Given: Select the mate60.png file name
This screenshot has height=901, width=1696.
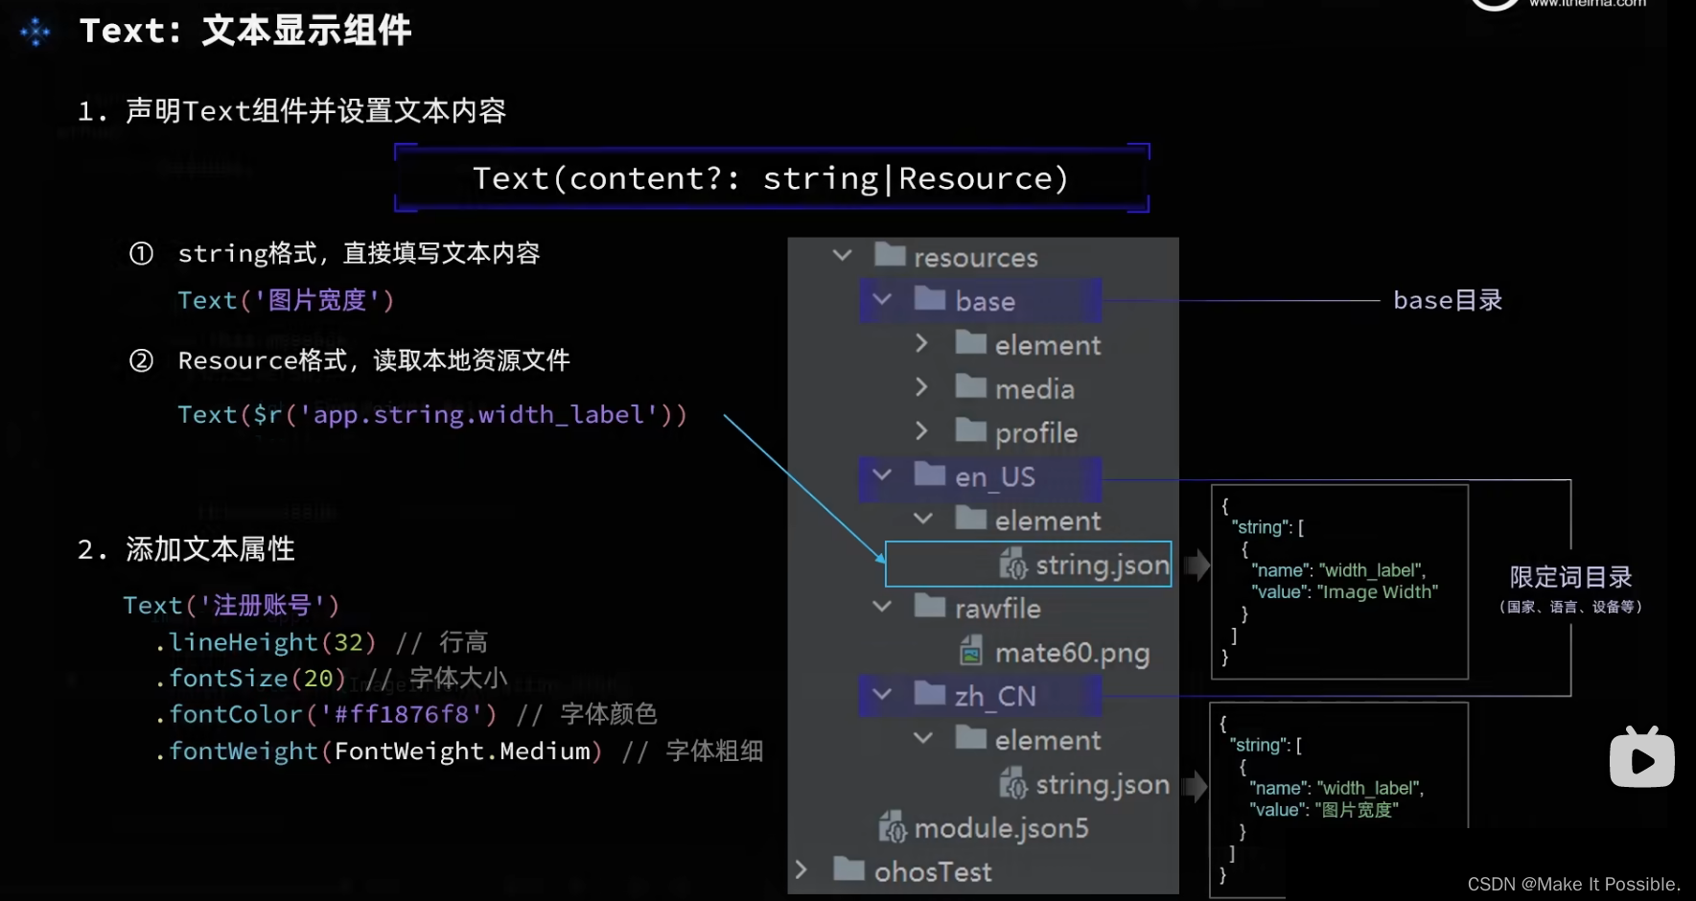Looking at the screenshot, I should 1073,653.
